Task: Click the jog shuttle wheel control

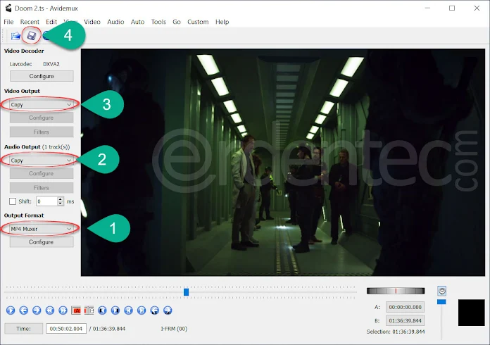Action: [x=396, y=291]
